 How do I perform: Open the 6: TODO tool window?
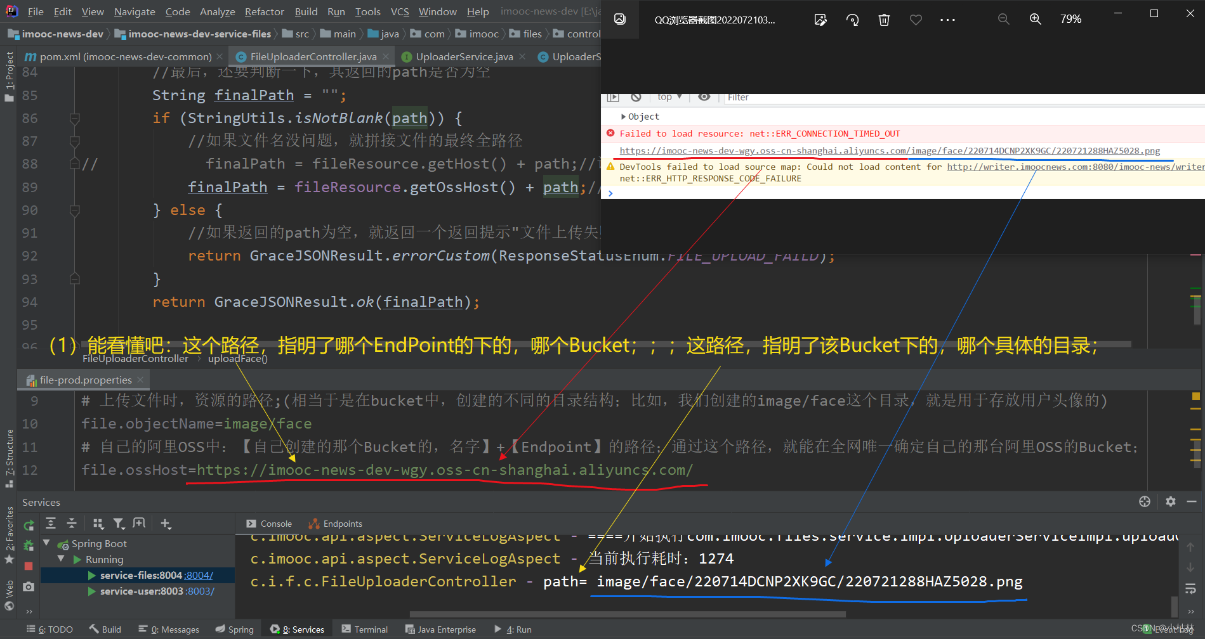tap(49, 629)
